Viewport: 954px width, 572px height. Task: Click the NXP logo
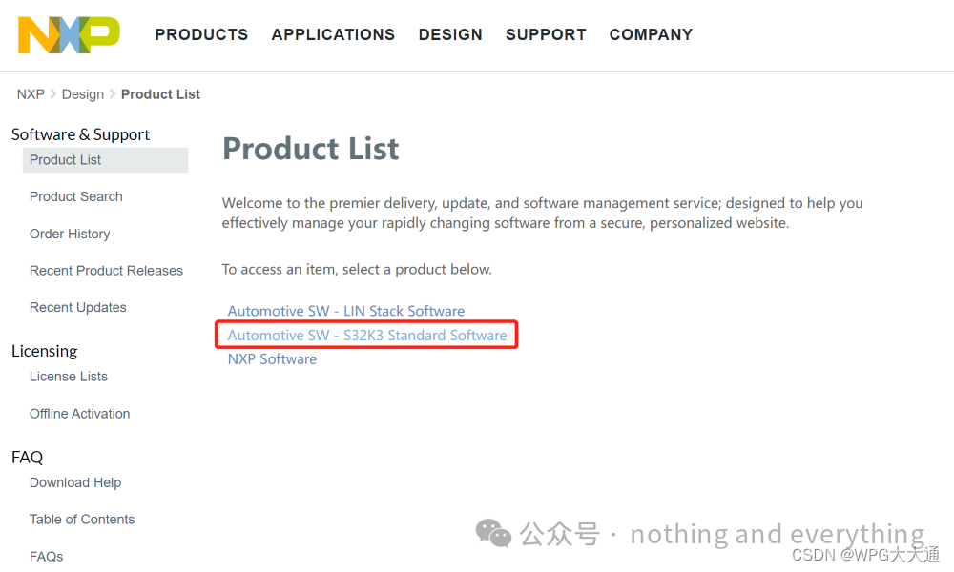click(69, 35)
